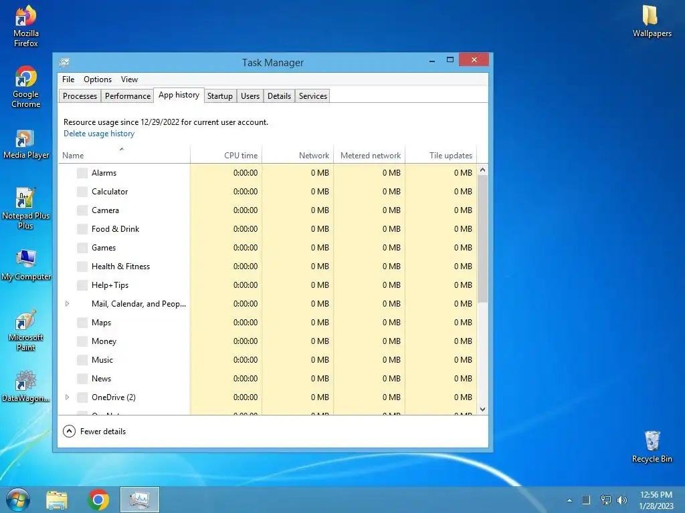Sort by Name column header
Screen dimensions: 685x513
124,155
